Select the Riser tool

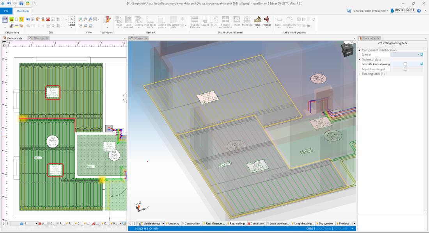214,21
